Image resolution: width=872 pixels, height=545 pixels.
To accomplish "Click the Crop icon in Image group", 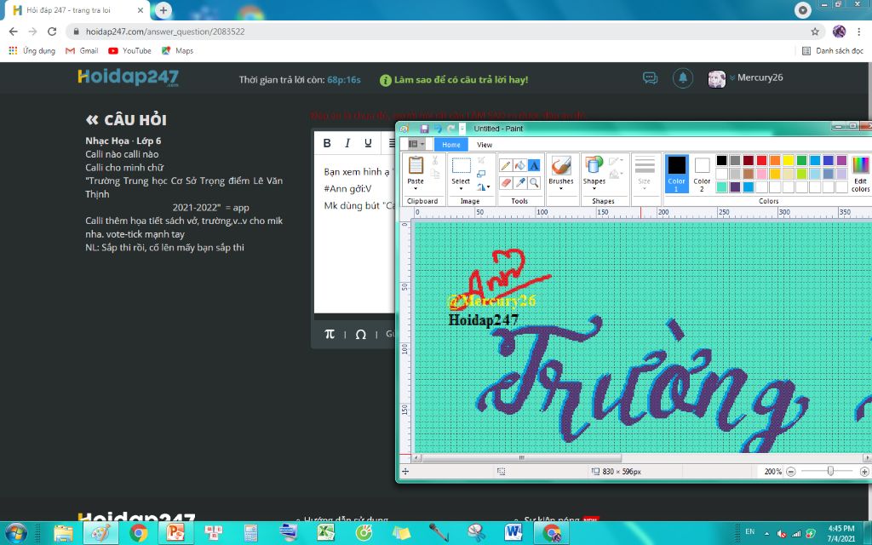I will [x=482, y=161].
